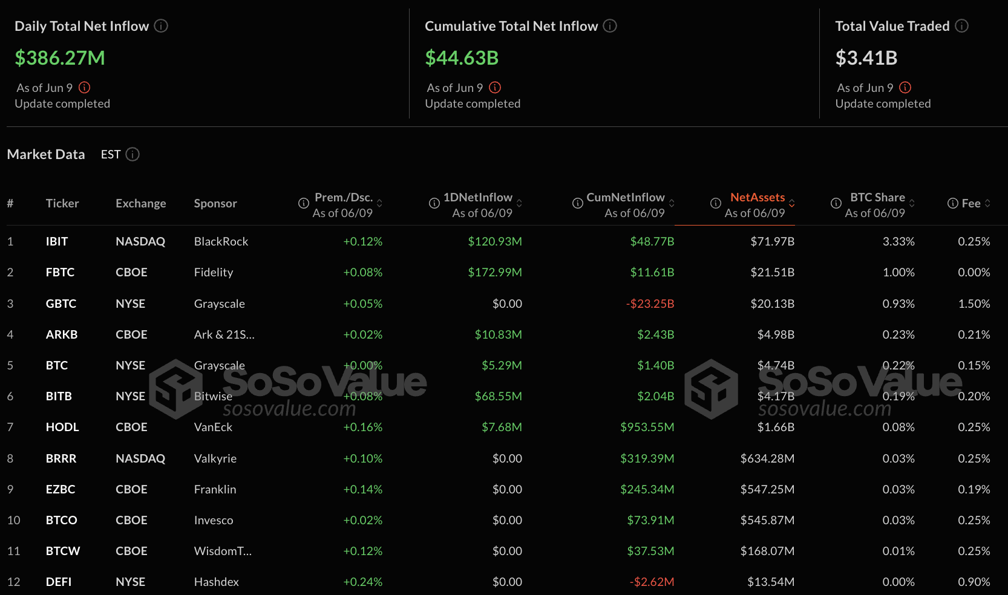Open the IBIT ticker row

click(57, 241)
